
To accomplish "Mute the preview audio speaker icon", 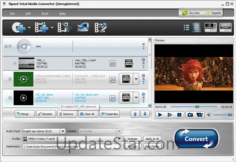I will coord(209,115).
